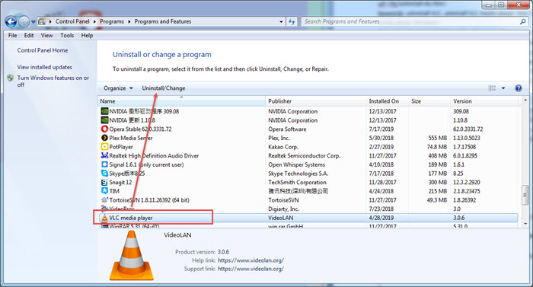Click the list scrollbar down arrow

[525, 224]
